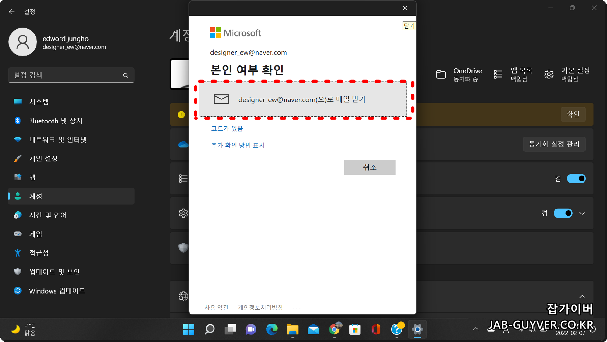The height and width of the screenshot is (342, 607).
Task: Toggle the app list backup switch
Action: tap(576, 179)
